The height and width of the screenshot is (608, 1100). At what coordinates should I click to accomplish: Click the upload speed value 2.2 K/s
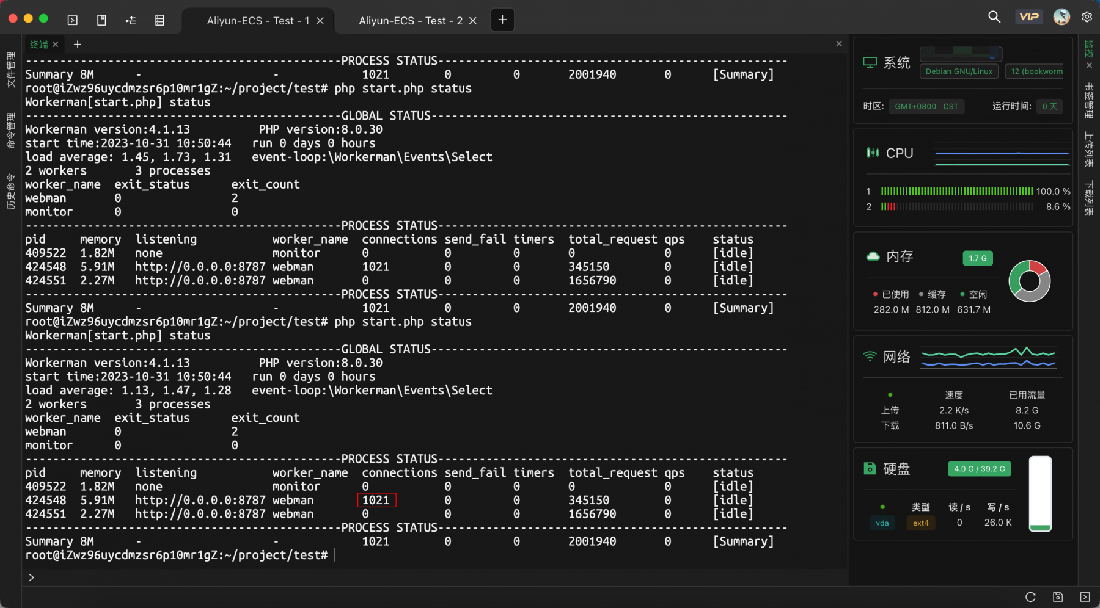point(954,410)
